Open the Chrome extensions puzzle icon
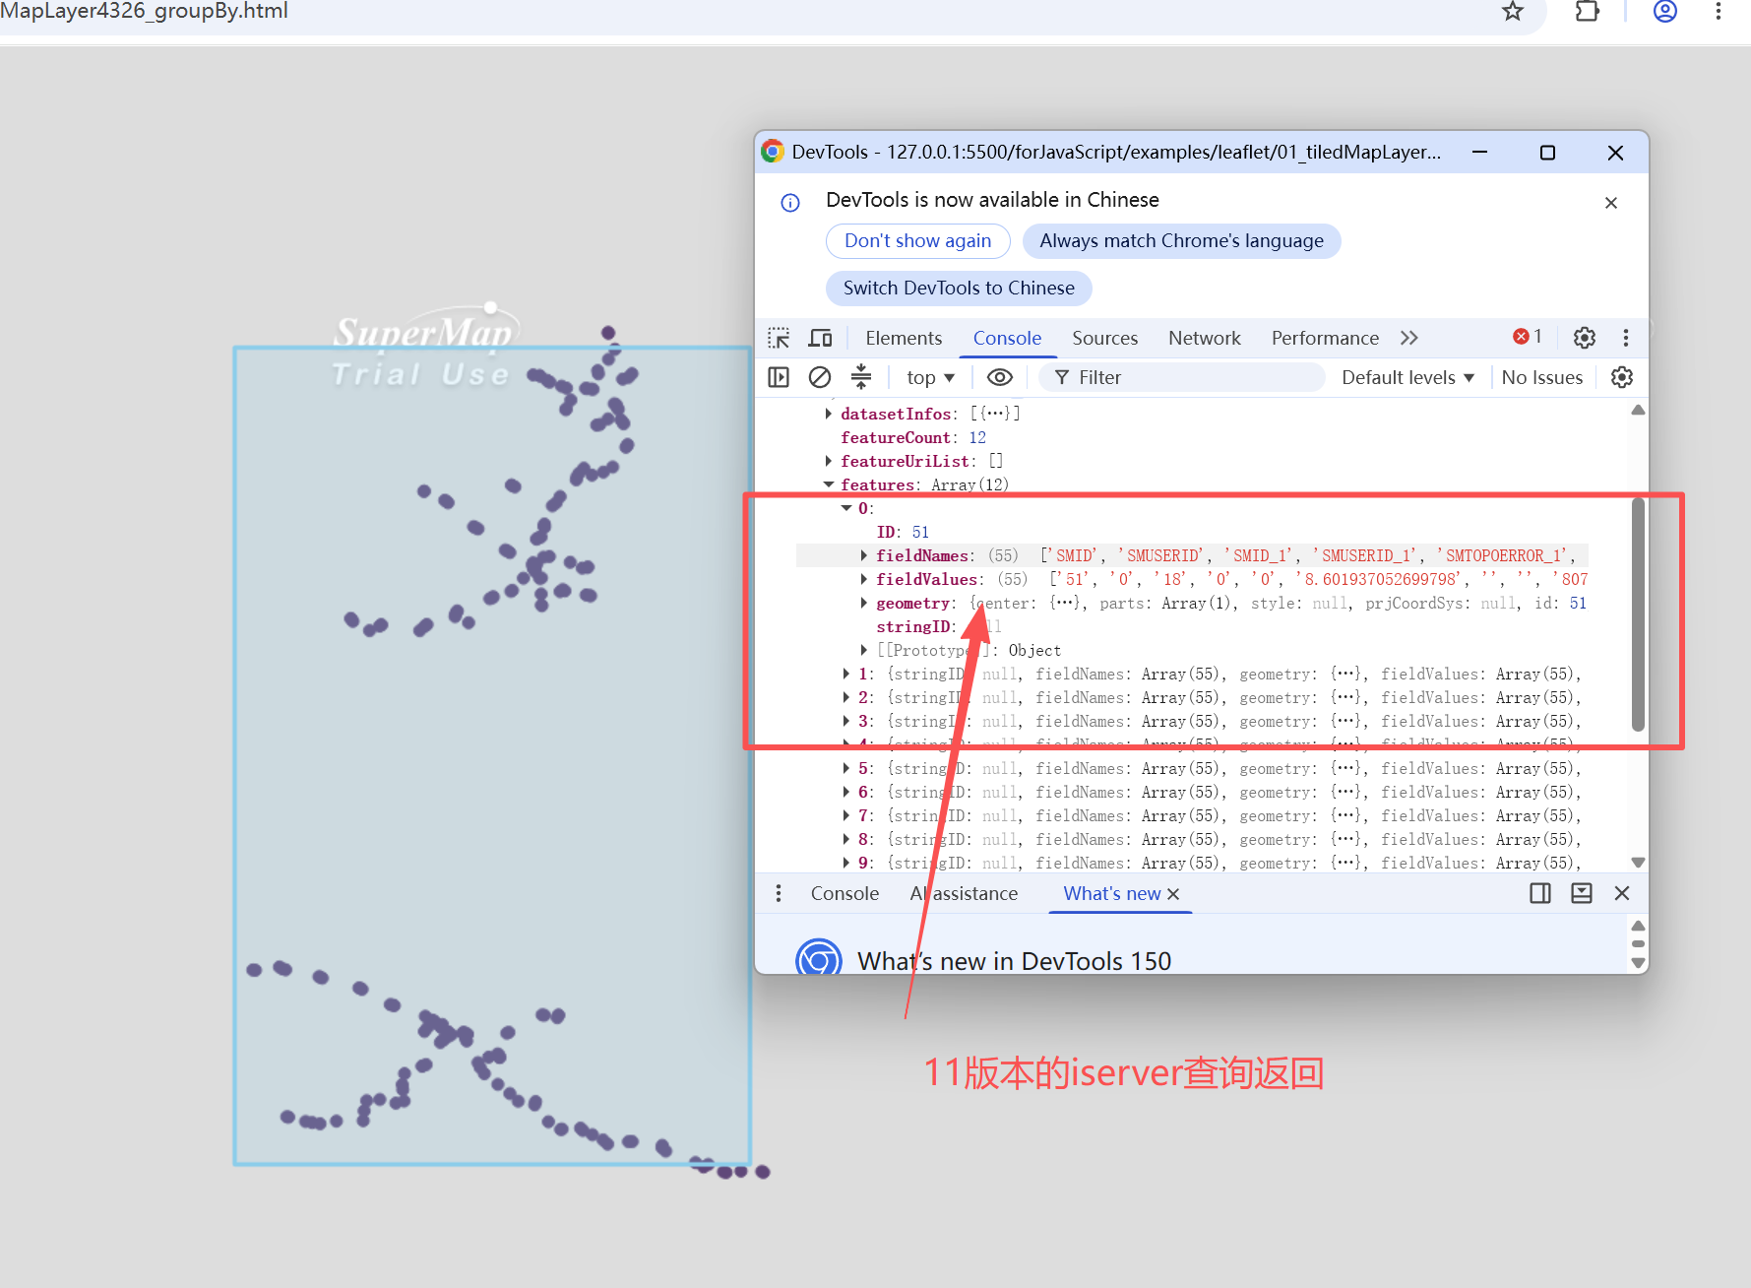Viewport: 1751px width, 1288px height. point(1588,11)
